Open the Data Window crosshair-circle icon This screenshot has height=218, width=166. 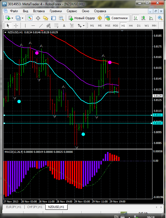pos(38,18)
